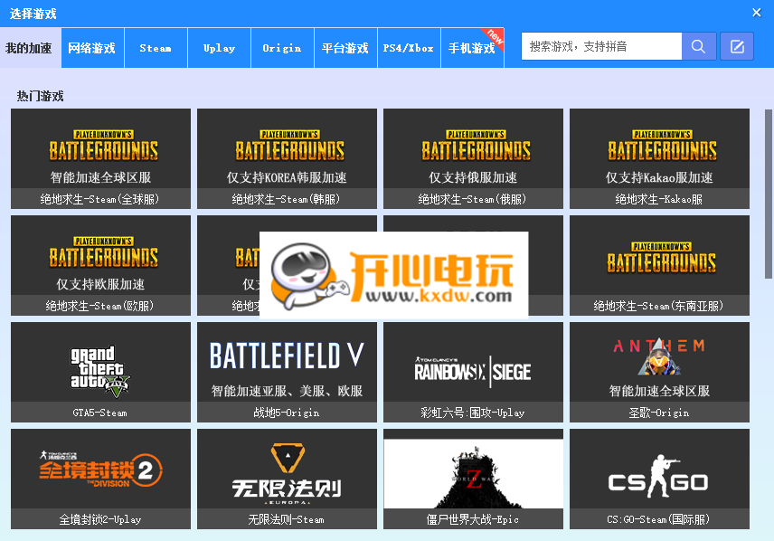Open the 平台游戏 platform games tab
Image resolution: width=774 pixels, height=541 pixels.
(345, 48)
